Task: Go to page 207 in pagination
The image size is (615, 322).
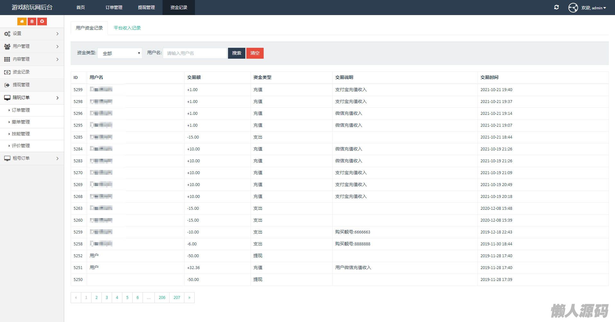Action: [177, 298]
